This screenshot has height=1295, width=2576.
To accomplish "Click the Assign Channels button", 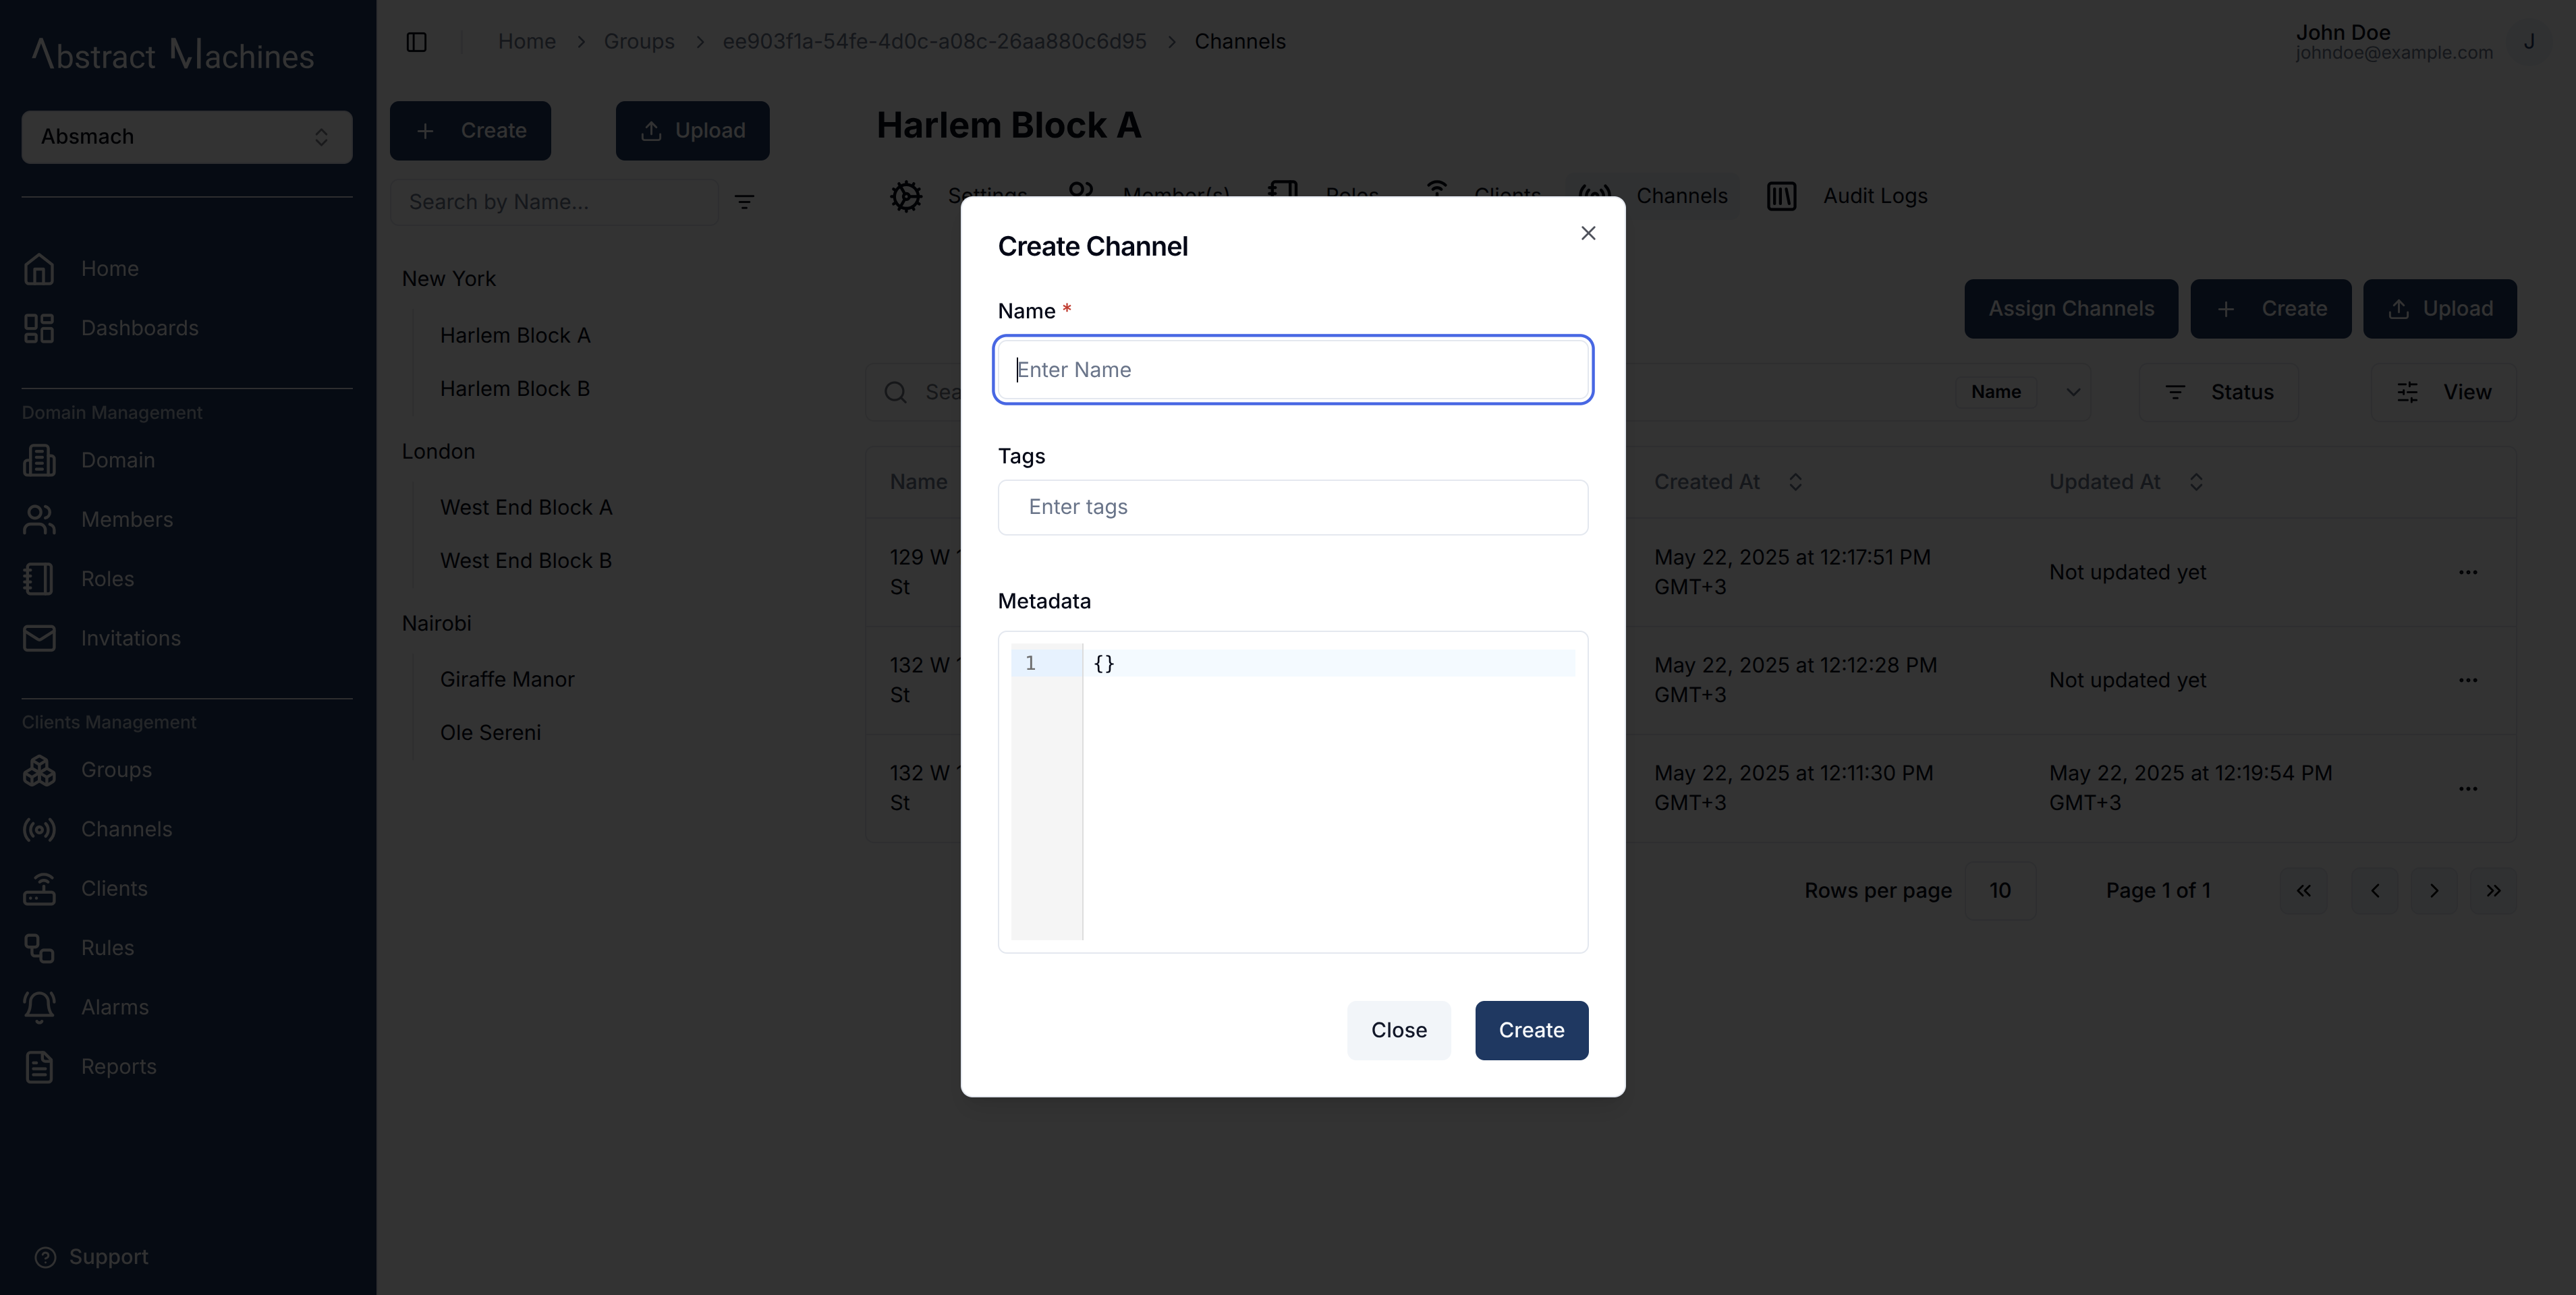I will coord(2071,309).
